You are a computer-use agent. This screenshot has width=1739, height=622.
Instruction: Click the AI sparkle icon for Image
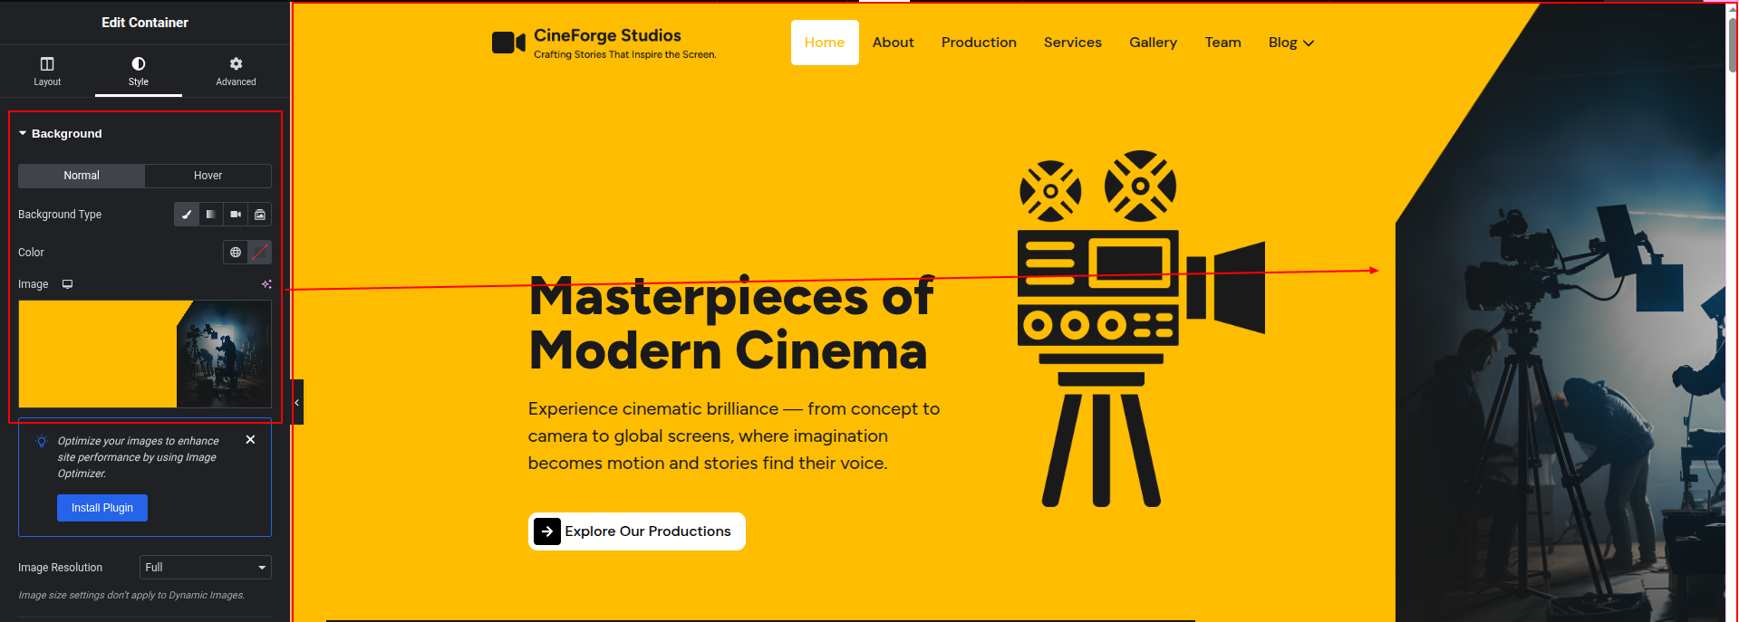pos(266,284)
